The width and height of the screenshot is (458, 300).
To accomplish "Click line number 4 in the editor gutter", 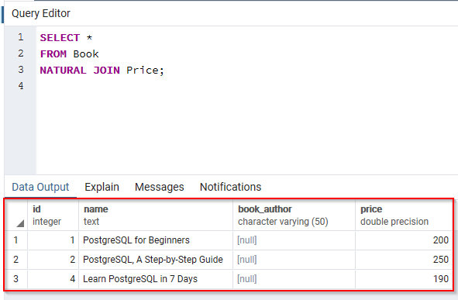I will click(21, 86).
